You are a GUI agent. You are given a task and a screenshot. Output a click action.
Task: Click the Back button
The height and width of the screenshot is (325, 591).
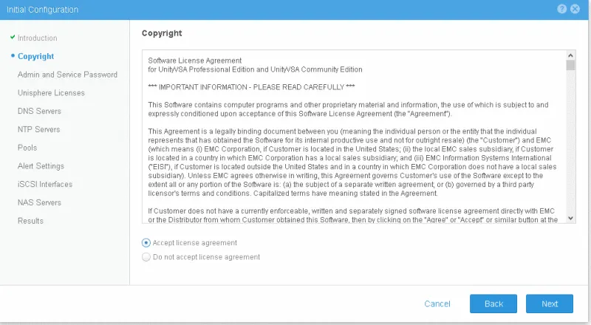pyautogui.click(x=493, y=304)
